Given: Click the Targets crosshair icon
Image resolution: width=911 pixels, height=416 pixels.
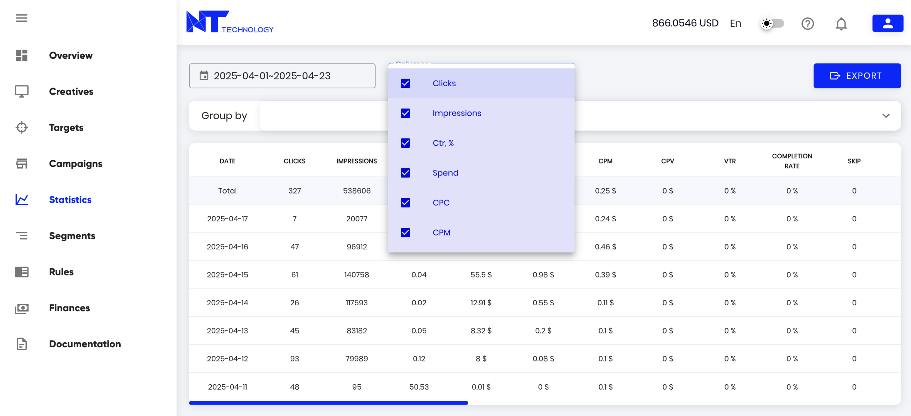Looking at the screenshot, I should coord(22,127).
